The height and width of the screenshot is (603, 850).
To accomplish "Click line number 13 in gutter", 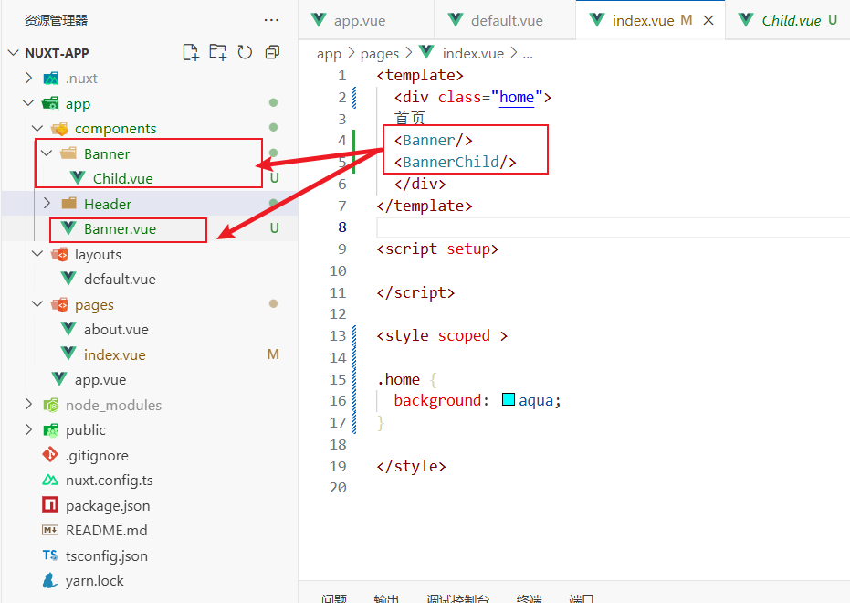I will coord(337,335).
